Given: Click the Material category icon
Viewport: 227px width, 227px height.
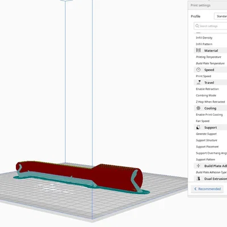Looking at the screenshot, I should point(198,51).
